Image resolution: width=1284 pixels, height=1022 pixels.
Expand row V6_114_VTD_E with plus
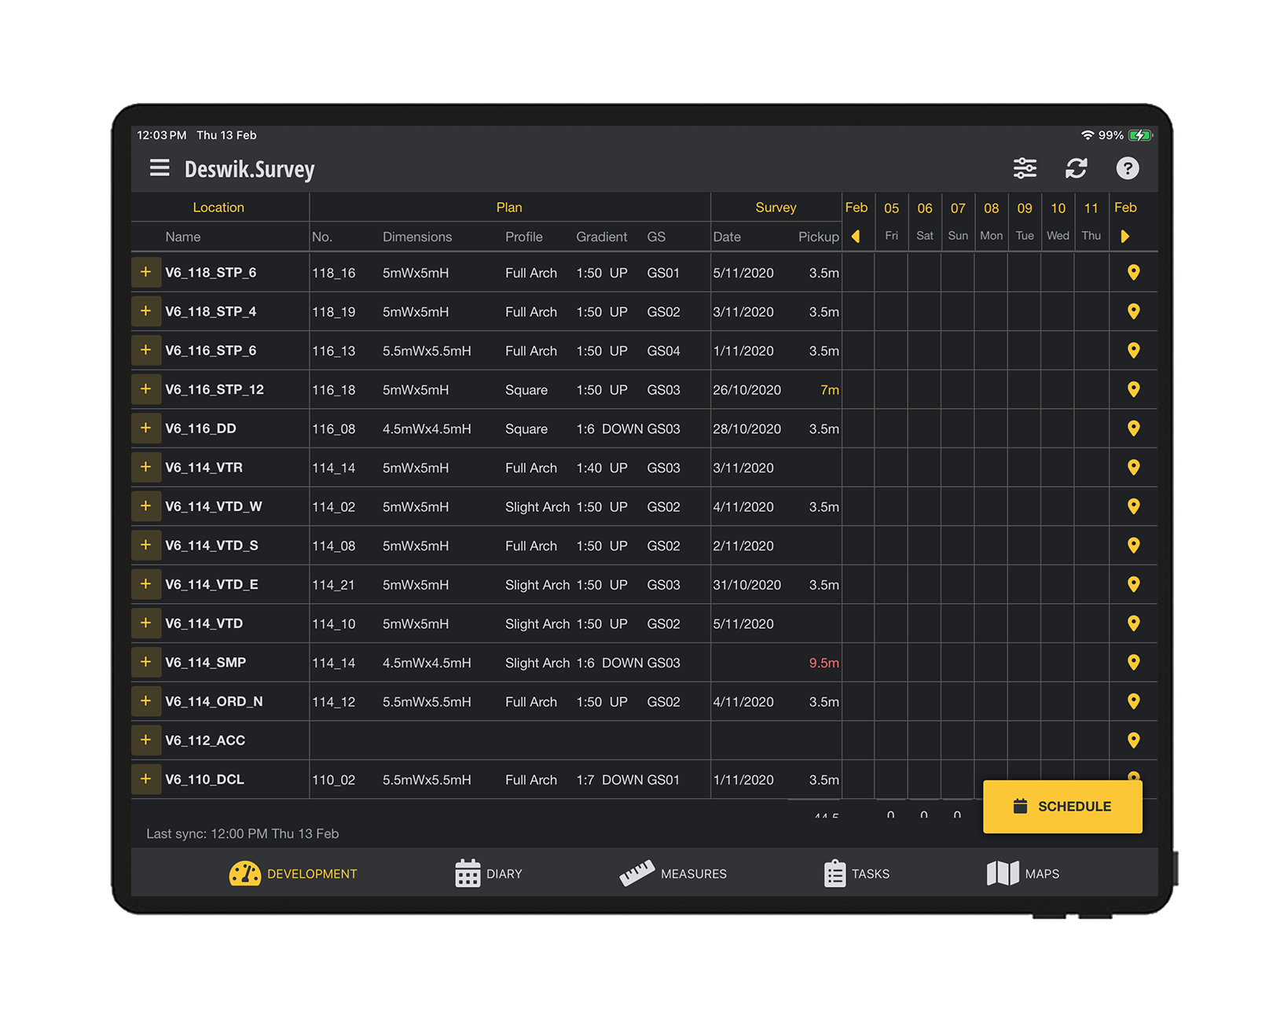tap(146, 584)
